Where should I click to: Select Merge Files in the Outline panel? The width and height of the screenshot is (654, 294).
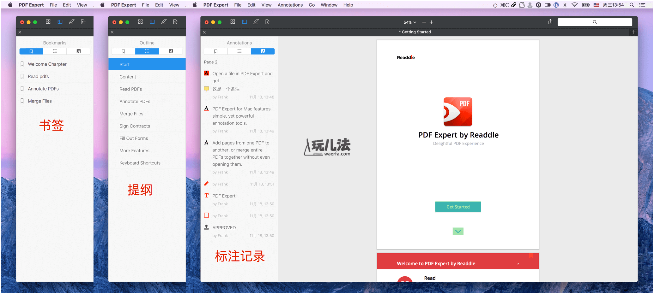tap(147, 114)
